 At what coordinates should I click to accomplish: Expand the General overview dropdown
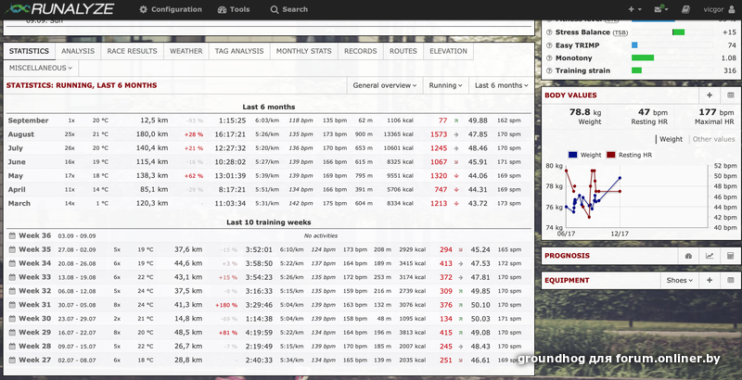pyautogui.click(x=385, y=85)
